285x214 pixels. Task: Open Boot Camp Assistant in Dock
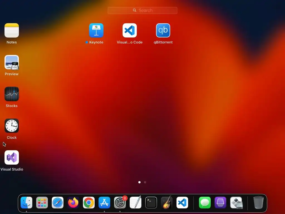[236, 203]
